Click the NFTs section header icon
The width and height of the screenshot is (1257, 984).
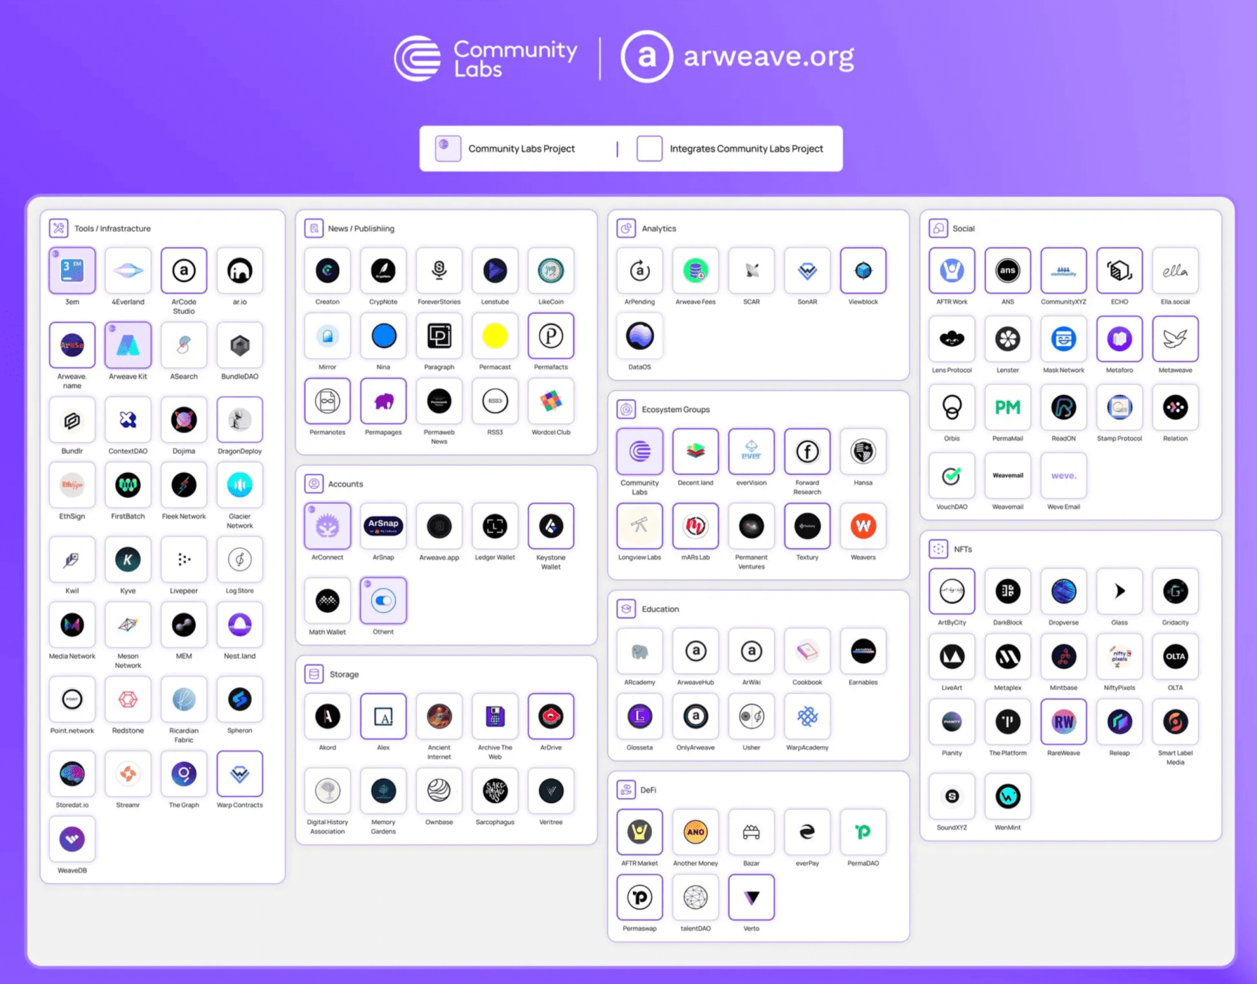click(939, 549)
